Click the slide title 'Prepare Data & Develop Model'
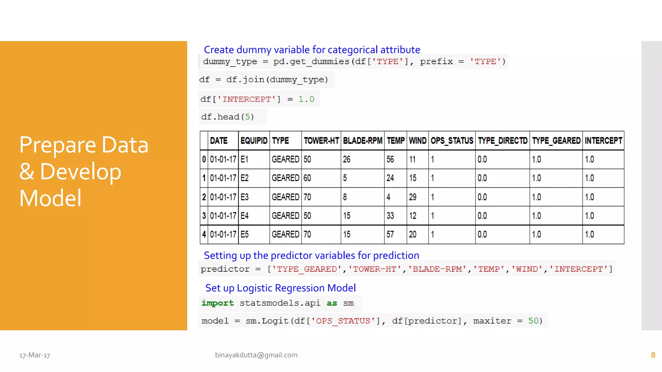 pos(84,171)
